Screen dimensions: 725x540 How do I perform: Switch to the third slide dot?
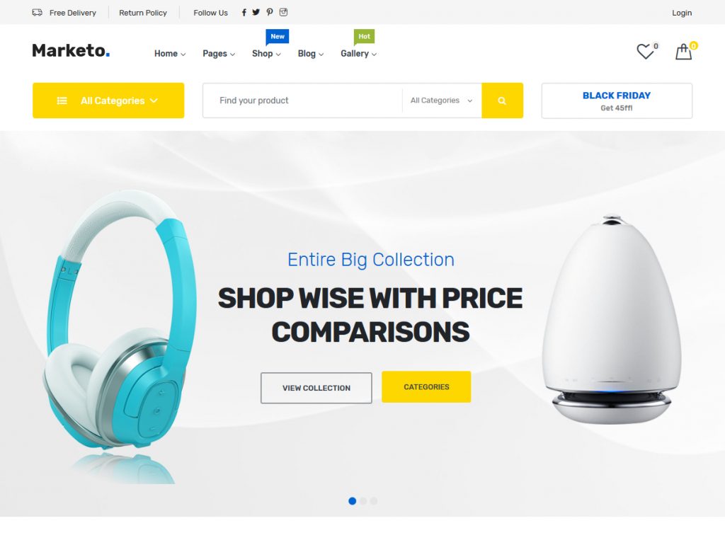374,500
